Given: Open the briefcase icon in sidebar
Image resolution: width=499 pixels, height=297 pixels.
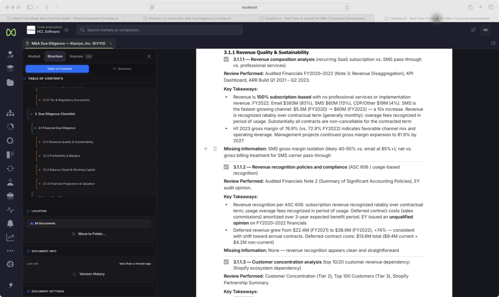Looking at the screenshot, I should [x=10, y=196].
